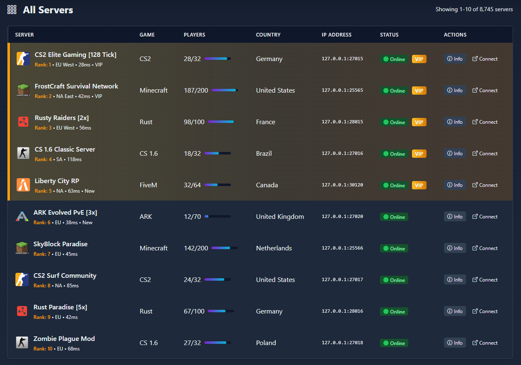Click the FrostCraft Survival Network Minecraft icon
Image resolution: width=521 pixels, height=365 pixels.
pos(23,91)
